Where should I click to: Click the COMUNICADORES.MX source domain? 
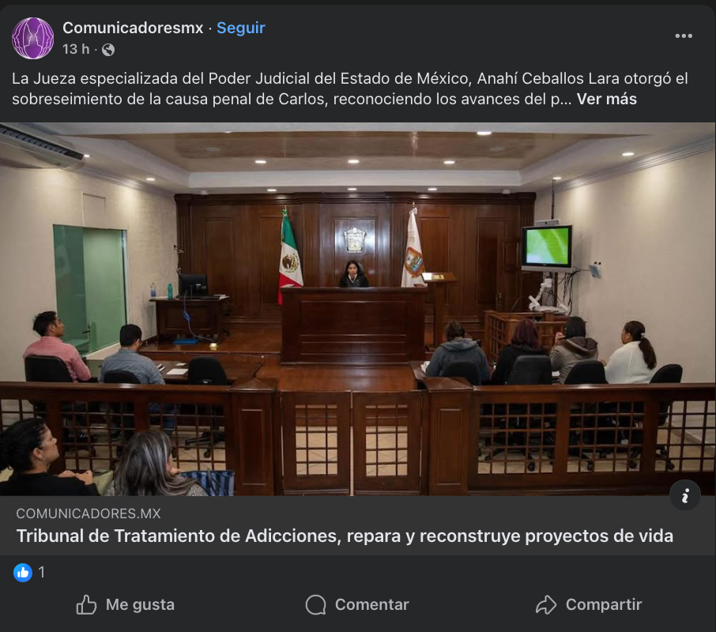pos(89,513)
